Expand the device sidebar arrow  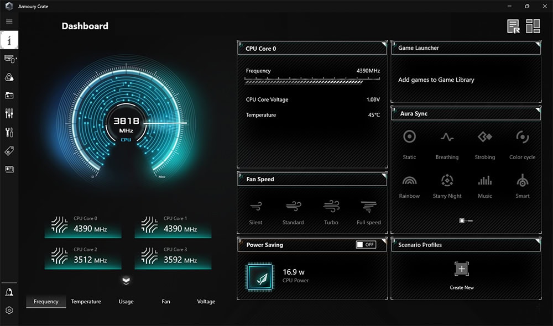click(17, 59)
